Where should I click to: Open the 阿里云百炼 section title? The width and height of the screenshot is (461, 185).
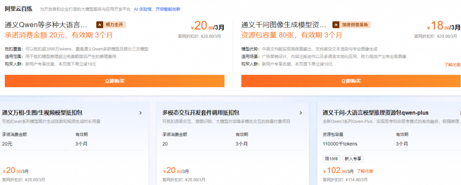click(x=18, y=8)
